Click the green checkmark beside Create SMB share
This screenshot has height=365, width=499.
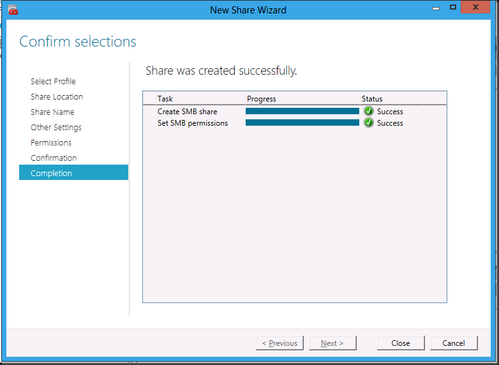coord(369,112)
